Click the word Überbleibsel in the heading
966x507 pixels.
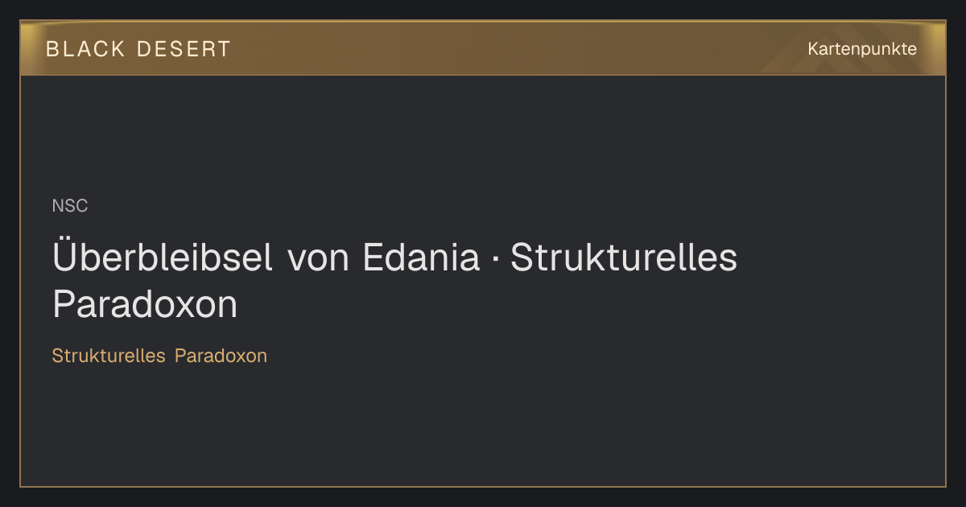click(163, 258)
